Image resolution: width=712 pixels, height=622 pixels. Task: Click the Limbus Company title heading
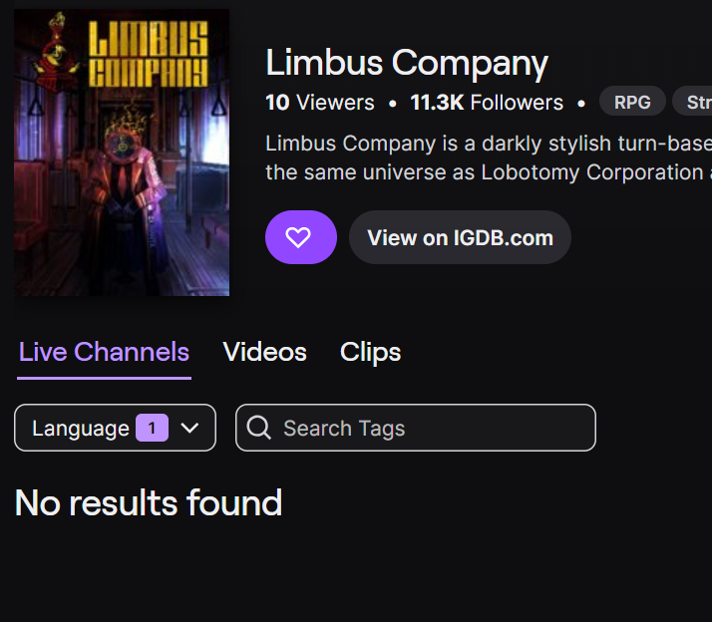[407, 63]
